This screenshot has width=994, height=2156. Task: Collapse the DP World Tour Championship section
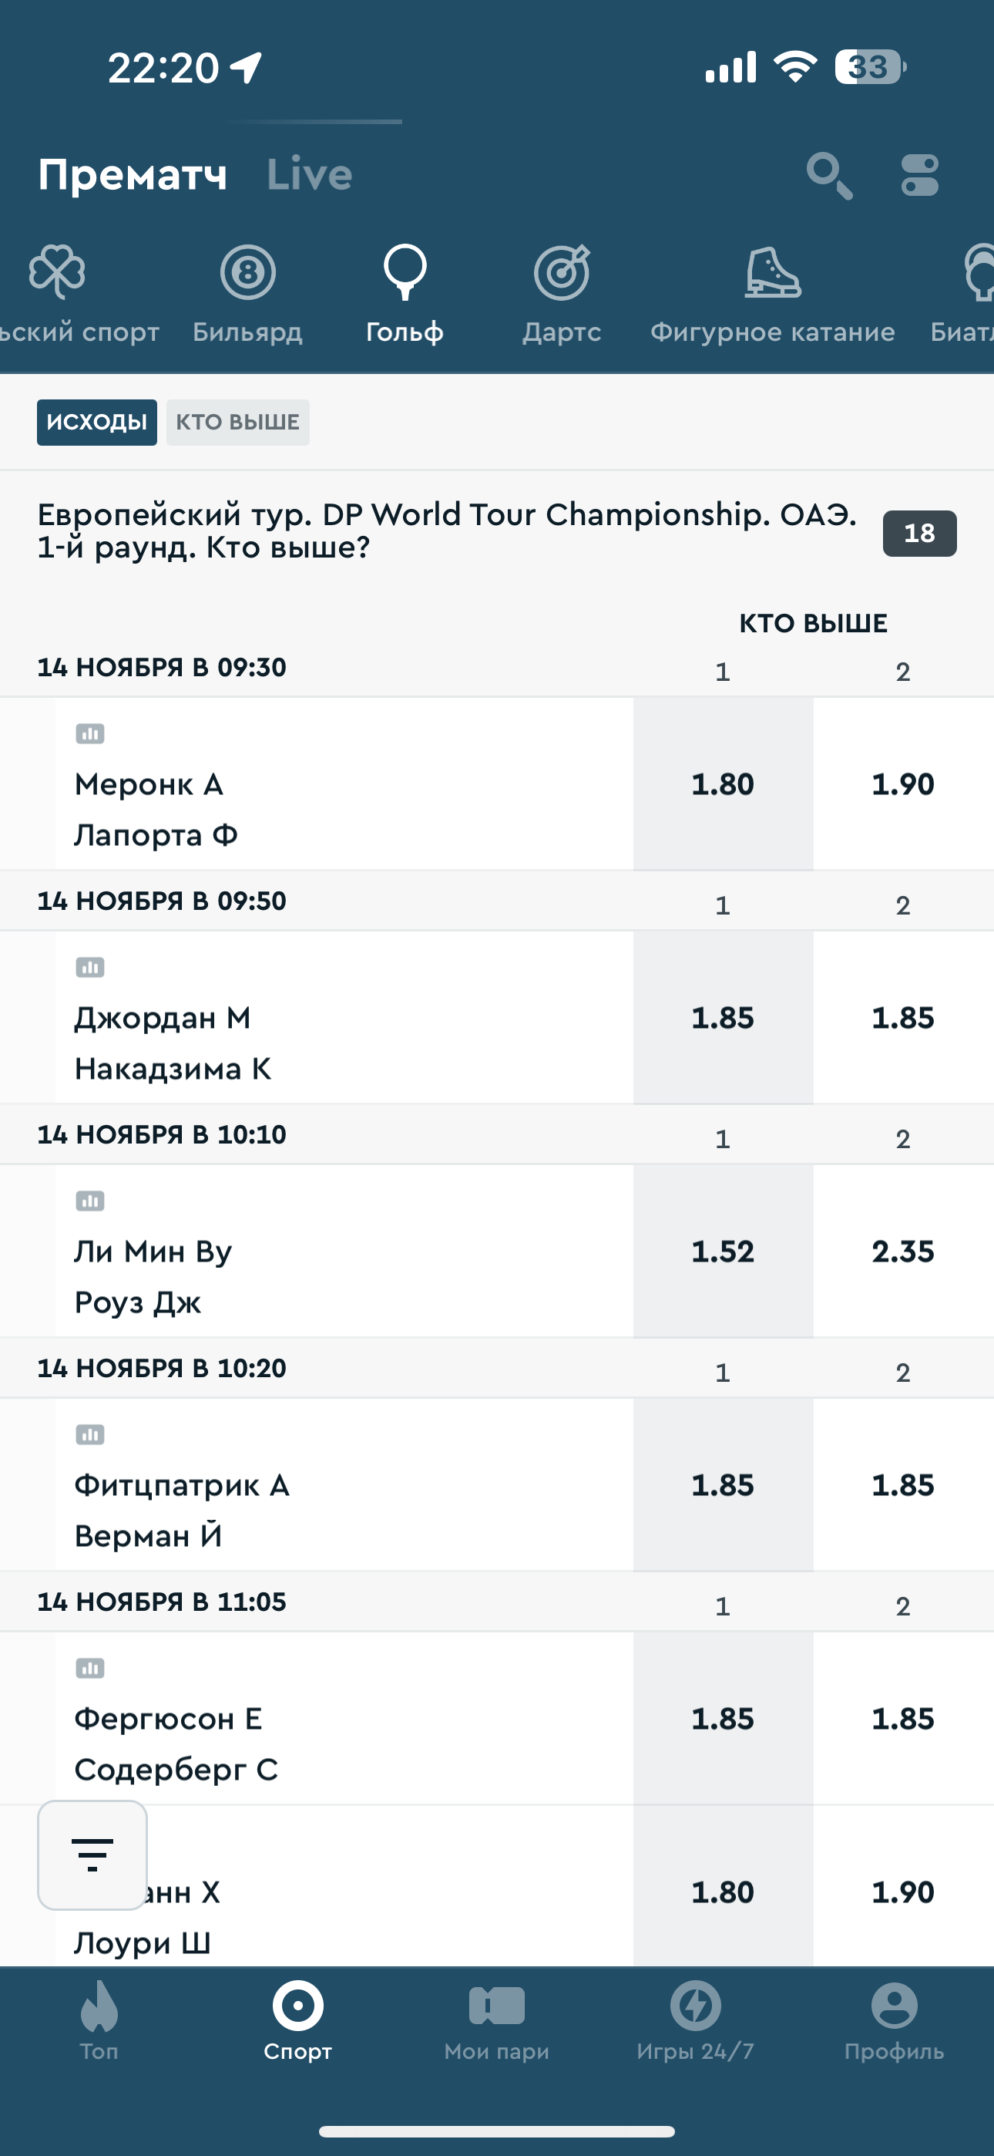click(x=447, y=531)
